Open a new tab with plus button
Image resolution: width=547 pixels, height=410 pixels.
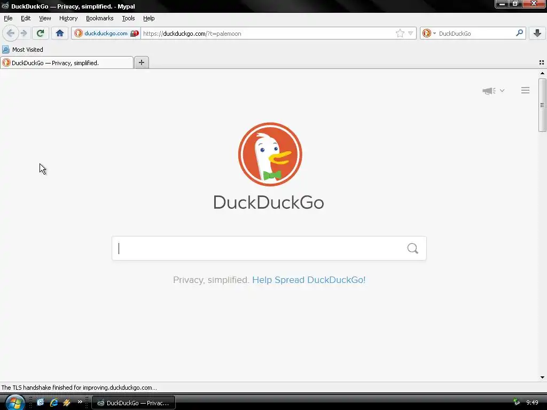tap(141, 62)
